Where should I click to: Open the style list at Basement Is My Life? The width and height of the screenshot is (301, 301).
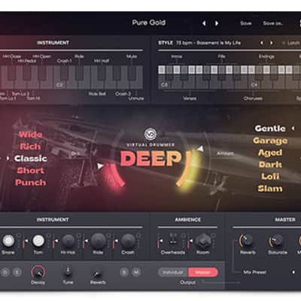[x=208, y=43]
